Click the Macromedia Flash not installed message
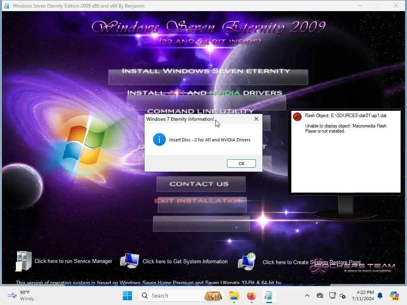This screenshot has height=305, width=407. 346,128
